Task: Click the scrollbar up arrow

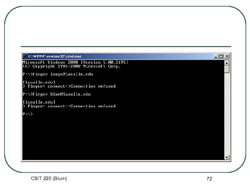Action: pos(227,63)
